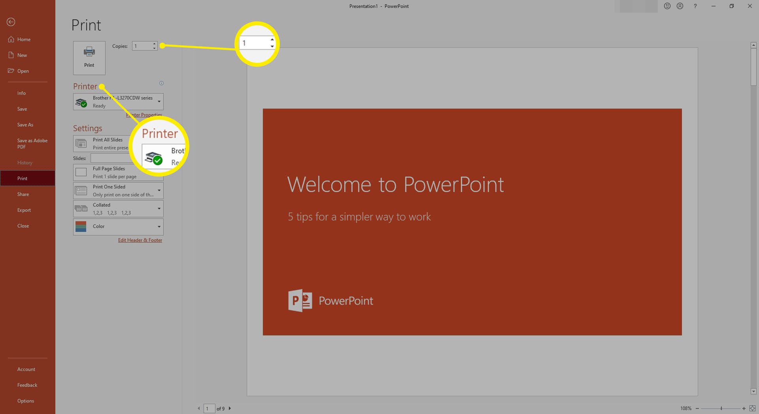Choose Save in the sidebar
The height and width of the screenshot is (414, 759).
tap(28, 109)
